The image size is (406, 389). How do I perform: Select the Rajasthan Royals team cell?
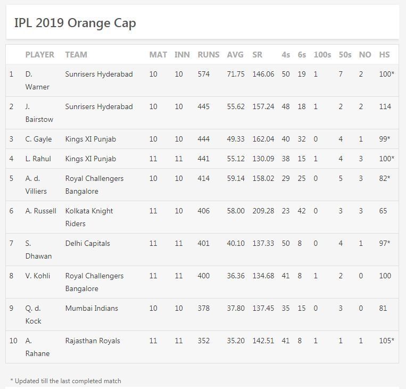point(93,341)
